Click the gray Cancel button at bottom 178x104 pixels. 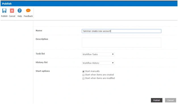[x=170, y=100]
